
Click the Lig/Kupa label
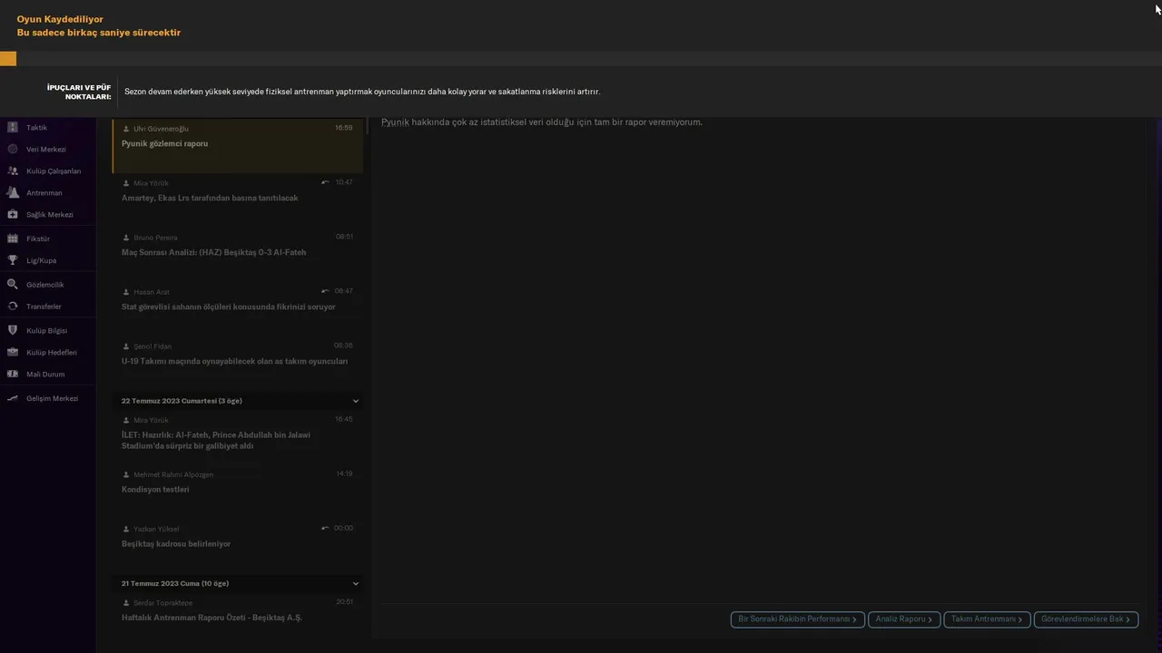(41, 260)
